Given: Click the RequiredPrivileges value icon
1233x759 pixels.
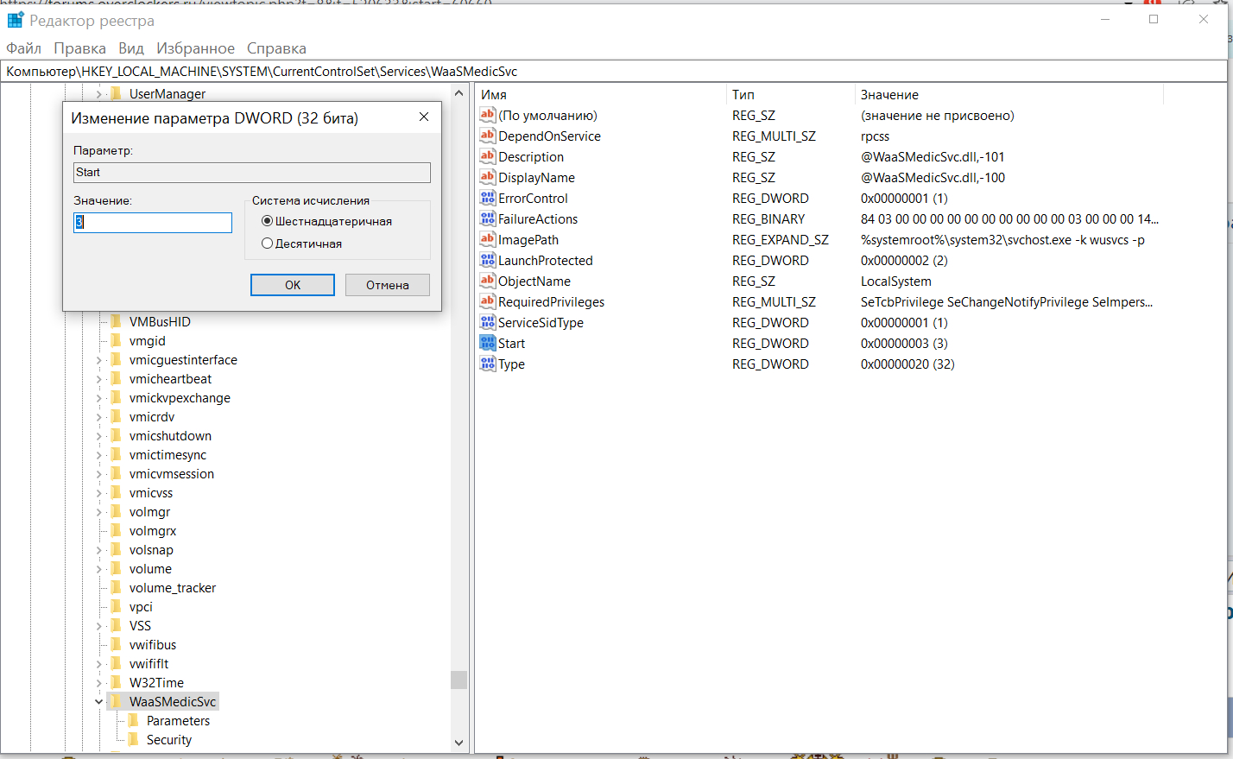Looking at the screenshot, I should pyautogui.click(x=488, y=301).
